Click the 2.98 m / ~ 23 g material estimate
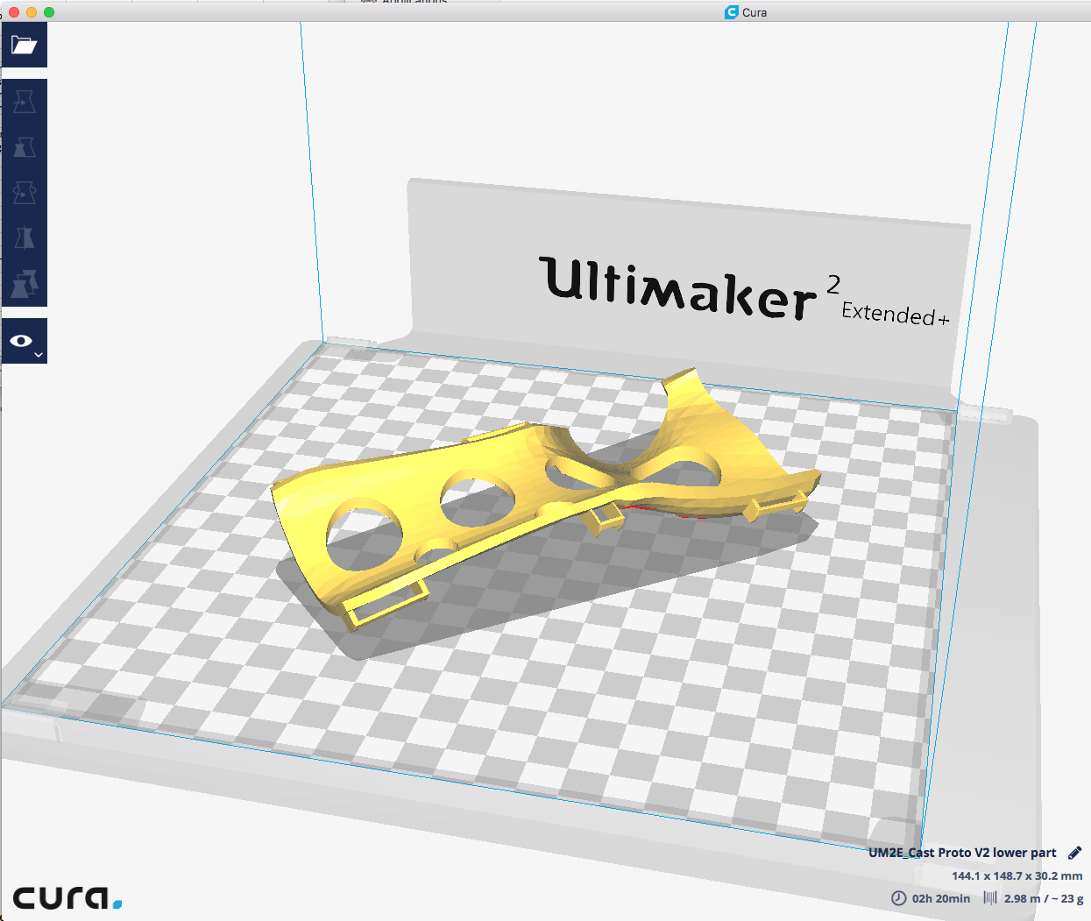 point(1044,898)
